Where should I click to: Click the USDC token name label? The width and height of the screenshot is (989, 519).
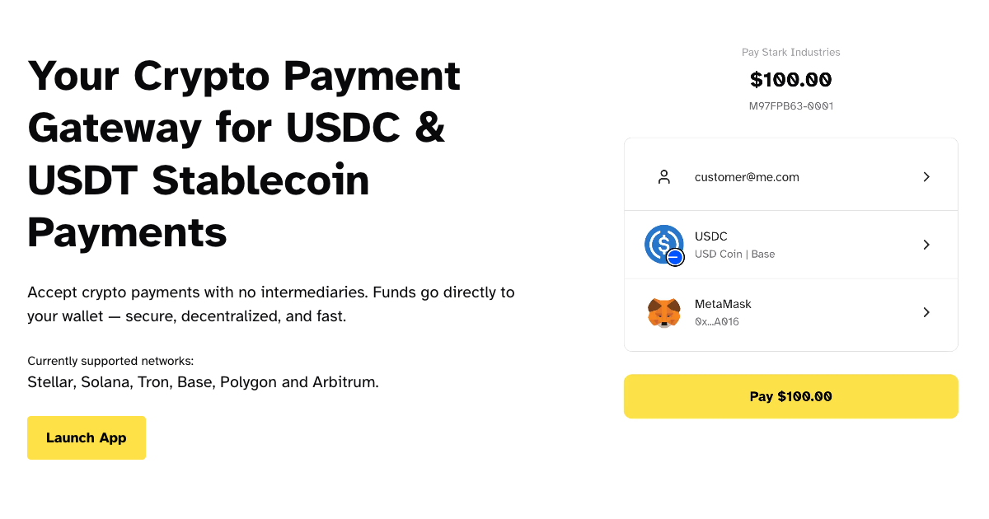click(711, 236)
